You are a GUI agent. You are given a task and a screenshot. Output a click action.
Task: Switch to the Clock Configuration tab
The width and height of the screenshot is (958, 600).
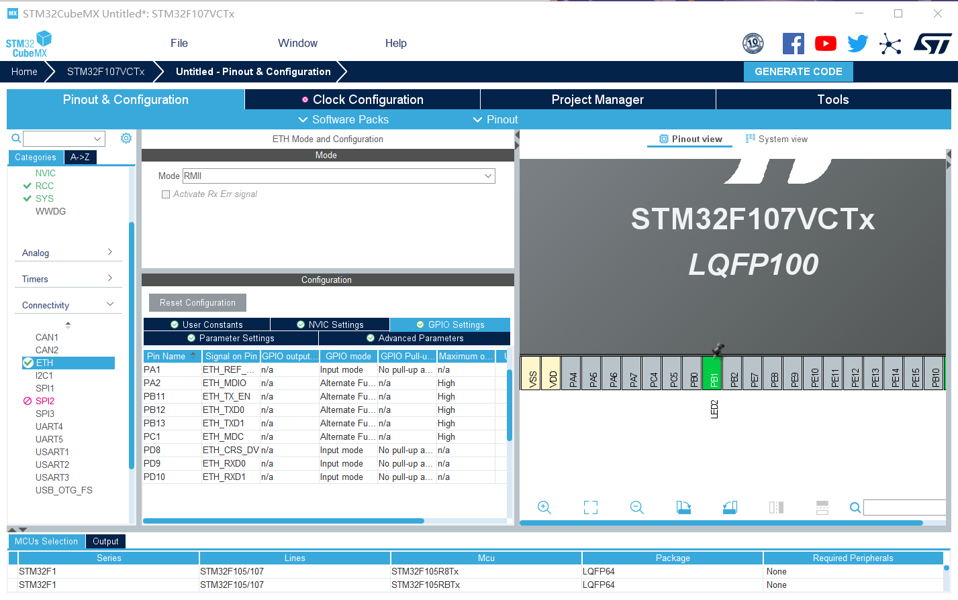pyautogui.click(x=363, y=99)
